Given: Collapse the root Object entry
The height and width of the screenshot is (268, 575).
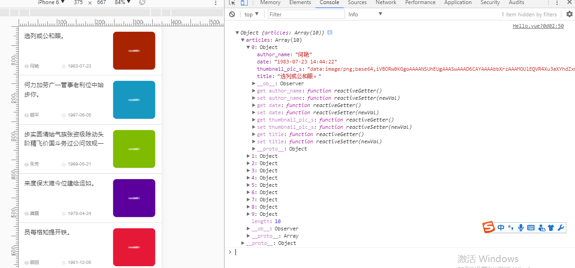Looking at the screenshot, I should coord(237,33).
